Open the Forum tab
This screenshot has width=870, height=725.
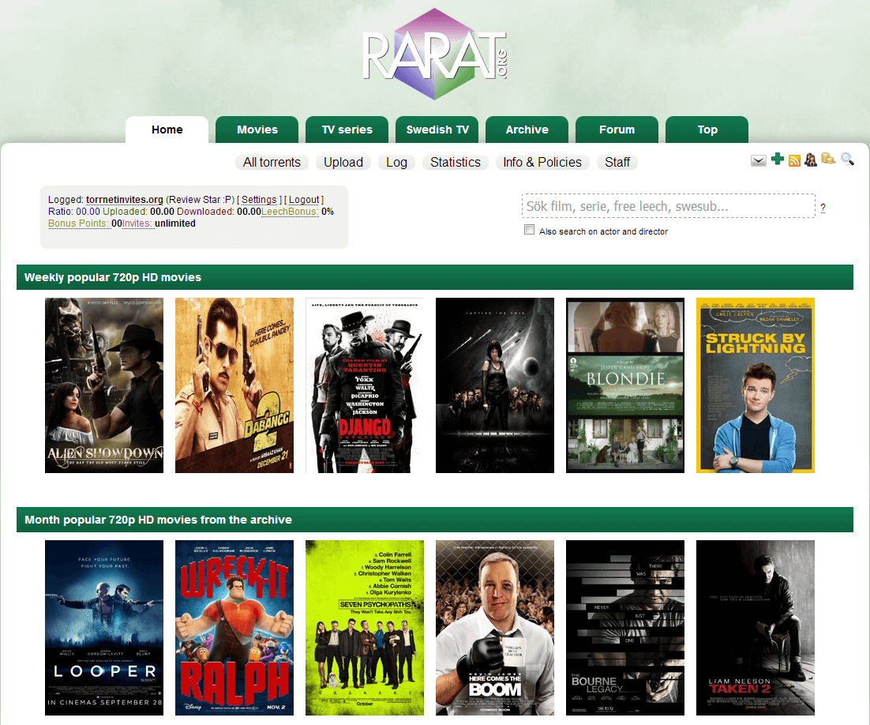click(x=617, y=130)
